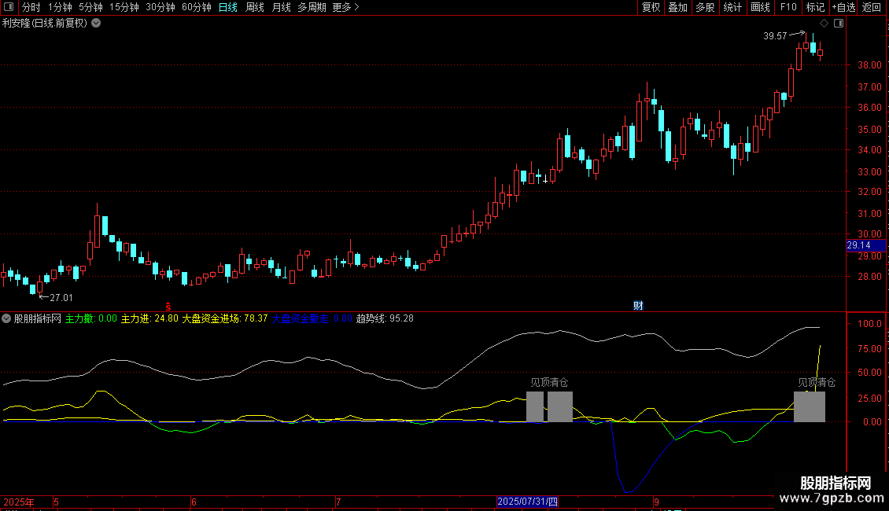Click 返回 to go back
889x511 pixels.
(872, 7)
